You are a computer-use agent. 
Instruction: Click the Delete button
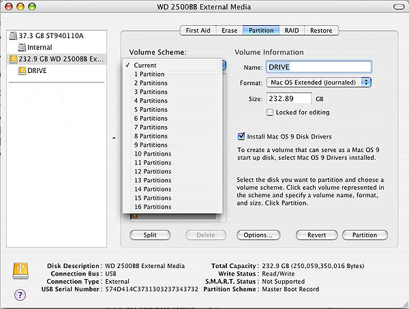tap(206, 235)
